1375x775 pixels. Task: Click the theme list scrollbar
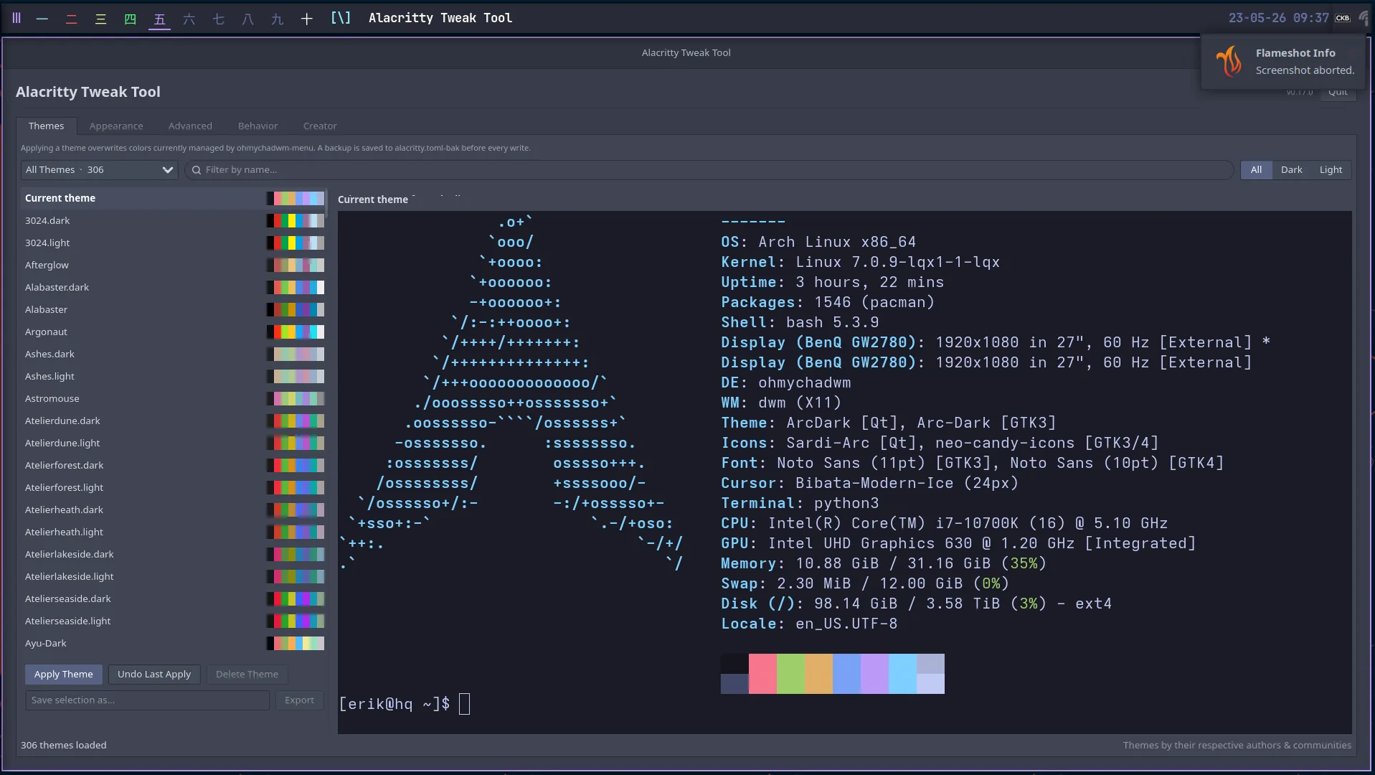click(327, 204)
